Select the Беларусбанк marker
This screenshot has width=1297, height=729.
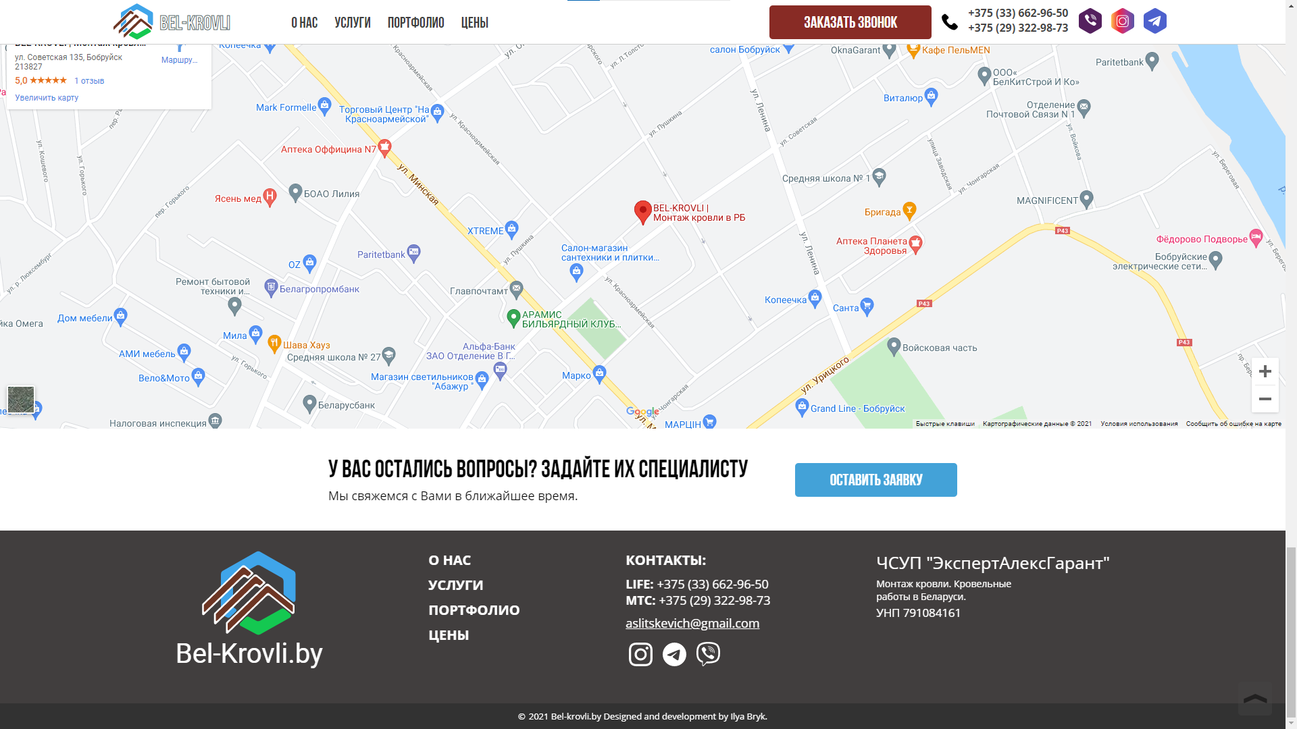click(x=309, y=404)
